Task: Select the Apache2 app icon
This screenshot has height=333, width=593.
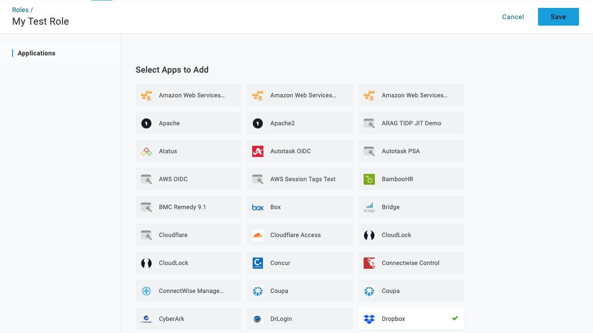Action: [x=258, y=123]
